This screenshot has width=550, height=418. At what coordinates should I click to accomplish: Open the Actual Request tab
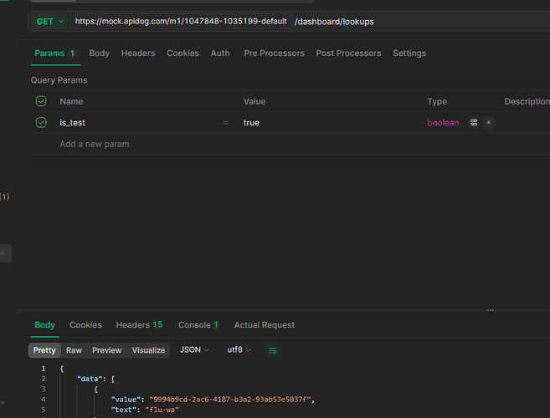265,325
